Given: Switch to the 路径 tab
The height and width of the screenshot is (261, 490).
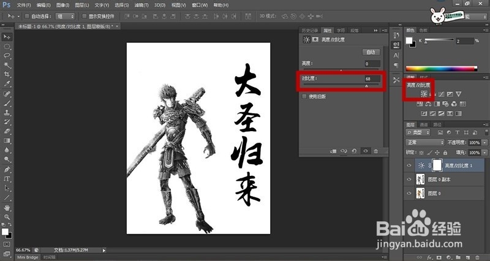Looking at the screenshot, I should 437,124.
